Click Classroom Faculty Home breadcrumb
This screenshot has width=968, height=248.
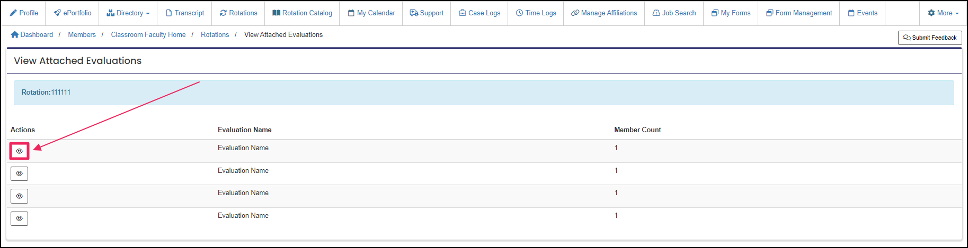[148, 34]
